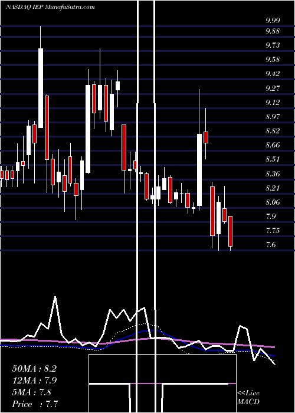This screenshot has width=295, height=413.
Task: Click the 50MA : 8.2 readout
Action: click(34, 369)
